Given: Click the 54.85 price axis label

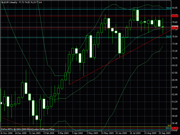Looking at the screenshot, I should point(175,130).
